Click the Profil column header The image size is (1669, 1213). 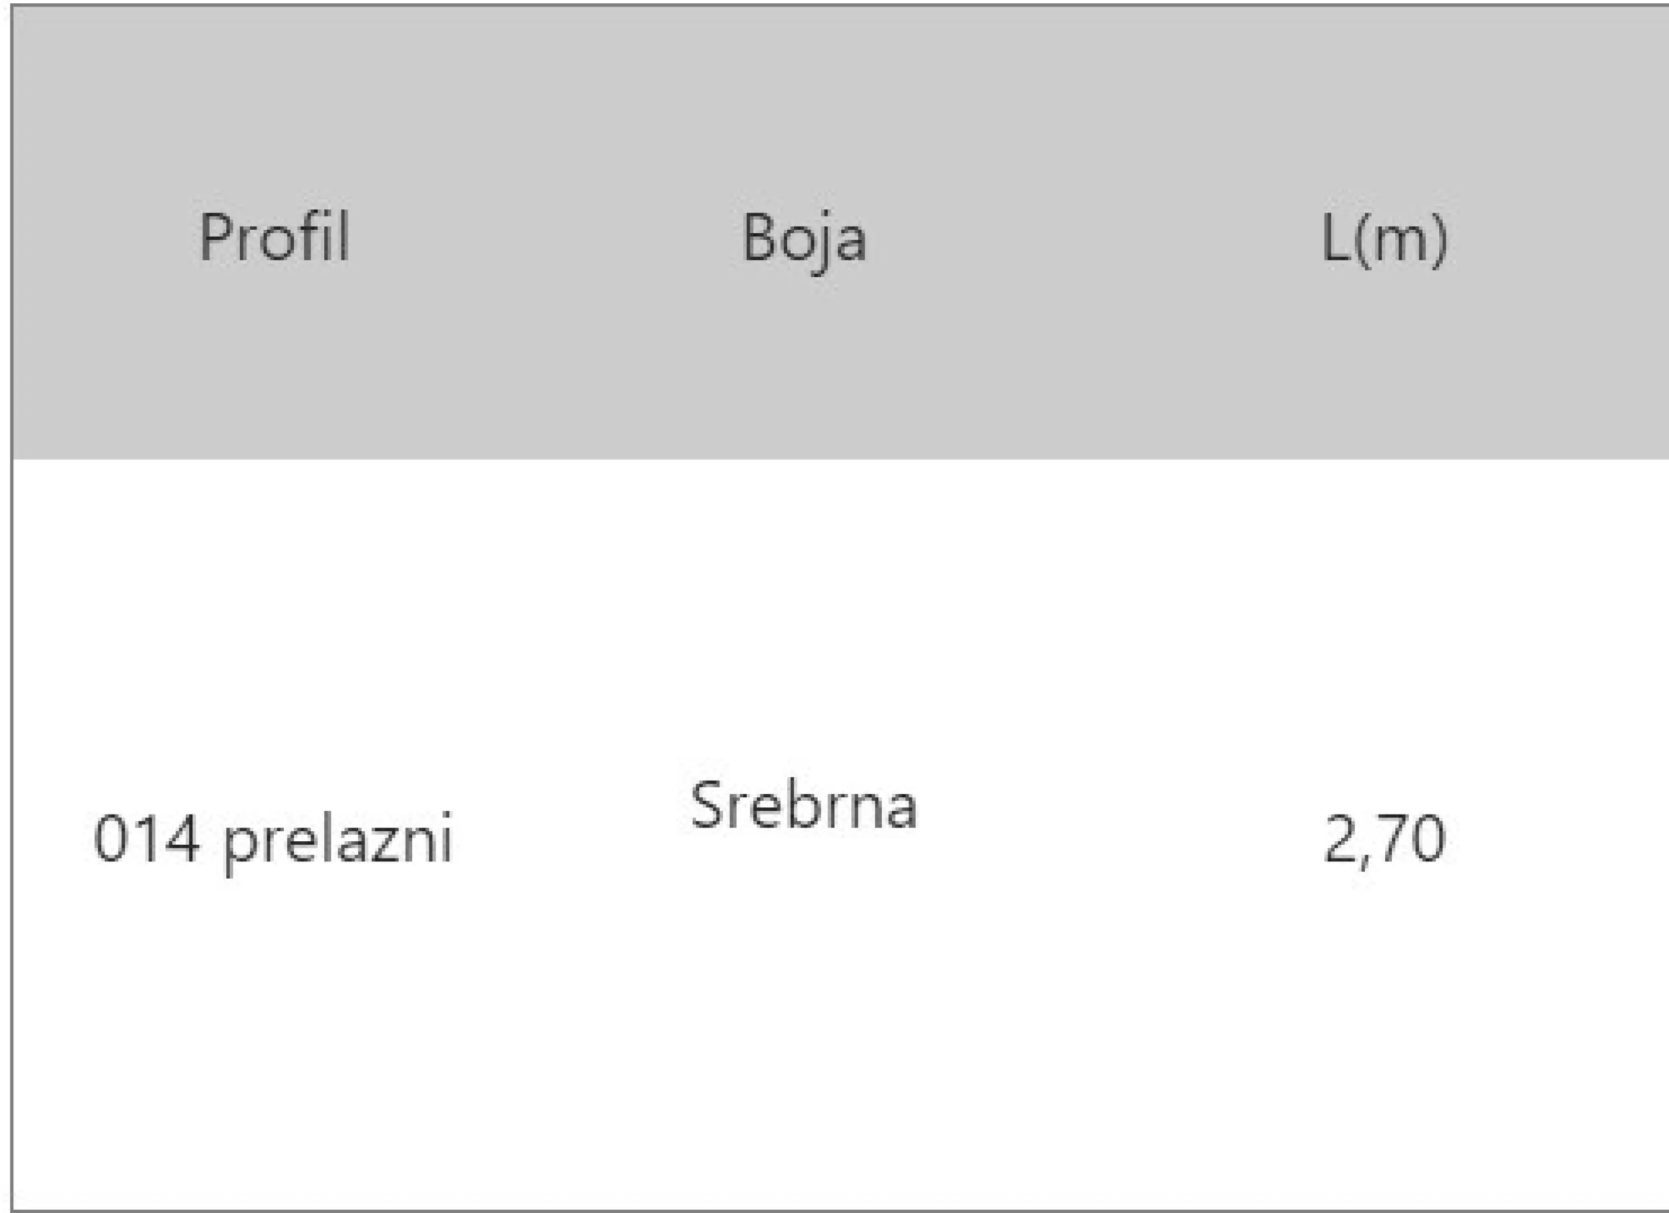[x=274, y=237]
